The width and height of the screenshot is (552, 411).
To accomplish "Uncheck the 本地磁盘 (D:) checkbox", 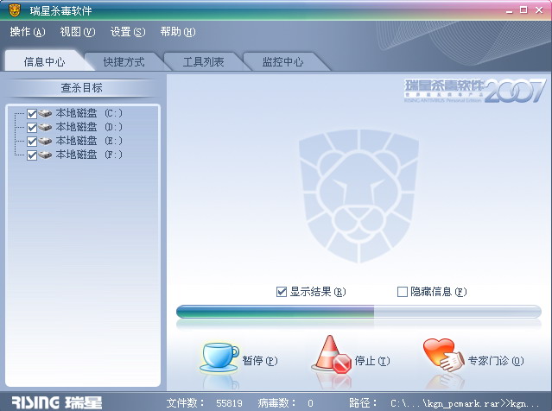I will 32,128.
